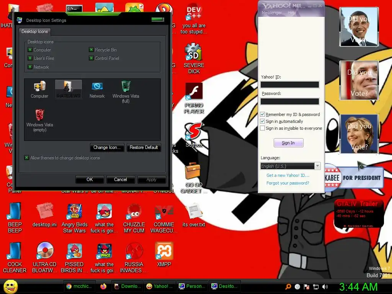Focus the Yahoo! ID input field

[290, 85]
